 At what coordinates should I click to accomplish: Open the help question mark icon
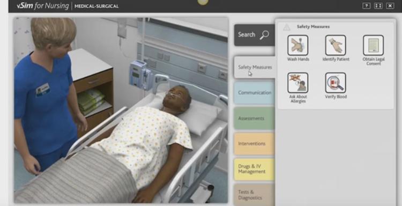(366, 6)
